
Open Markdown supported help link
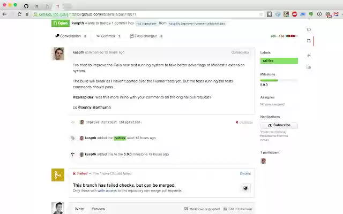[202, 209]
